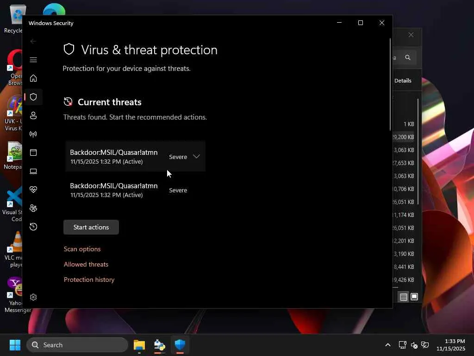474x356 pixels.
Task: Click the network tray icon
Action: [x=402, y=345]
